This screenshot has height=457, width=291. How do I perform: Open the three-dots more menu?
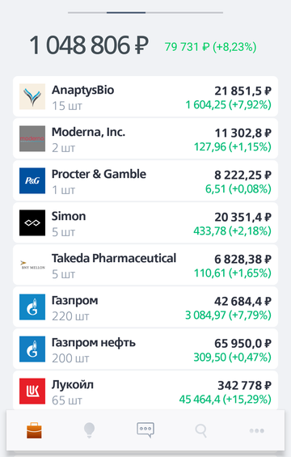click(x=256, y=430)
